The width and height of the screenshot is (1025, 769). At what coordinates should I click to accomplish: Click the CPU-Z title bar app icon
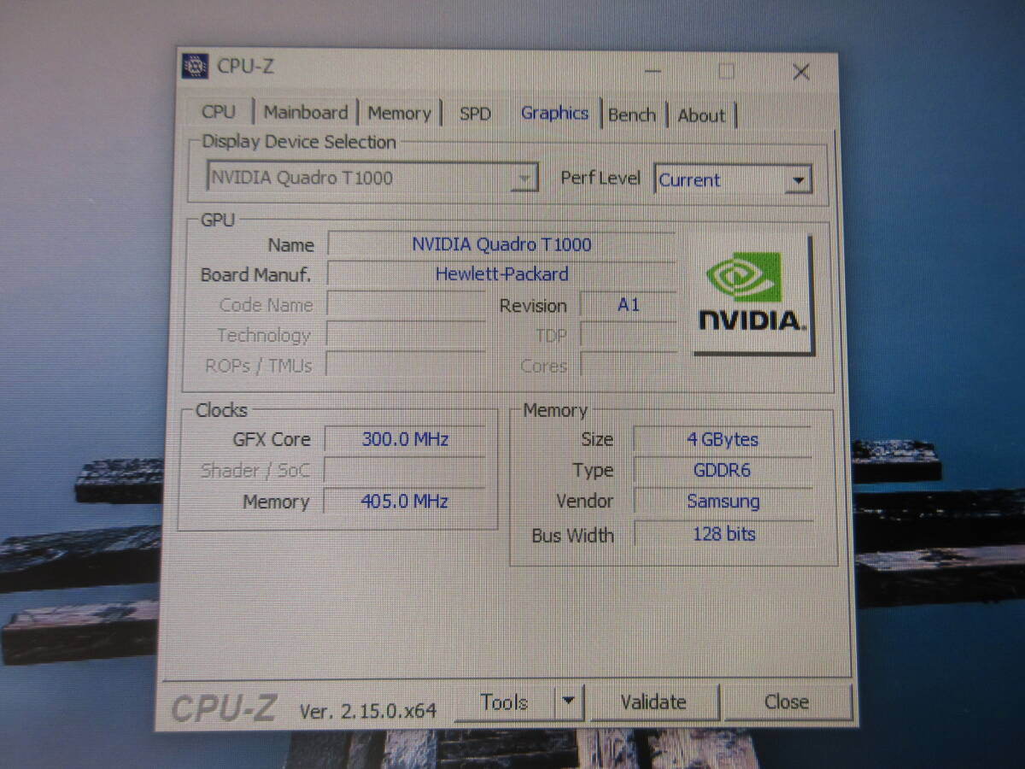point(195,67)
